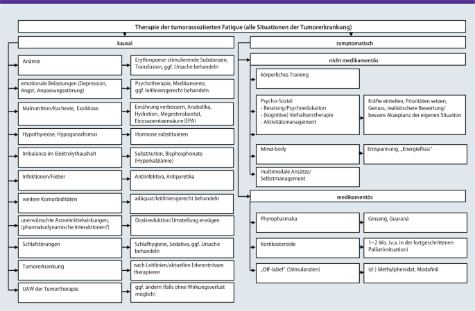Click the flowchart title 'Therapie der tumorassoziierten Fatigue'
Viewport: 475px width, 311px height.
pos(242,26)
